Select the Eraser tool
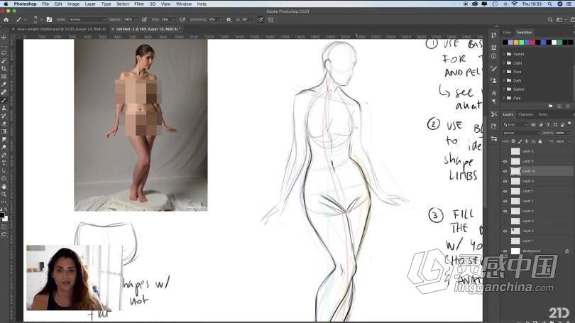The image size is (575, 323). click(4, 124)
